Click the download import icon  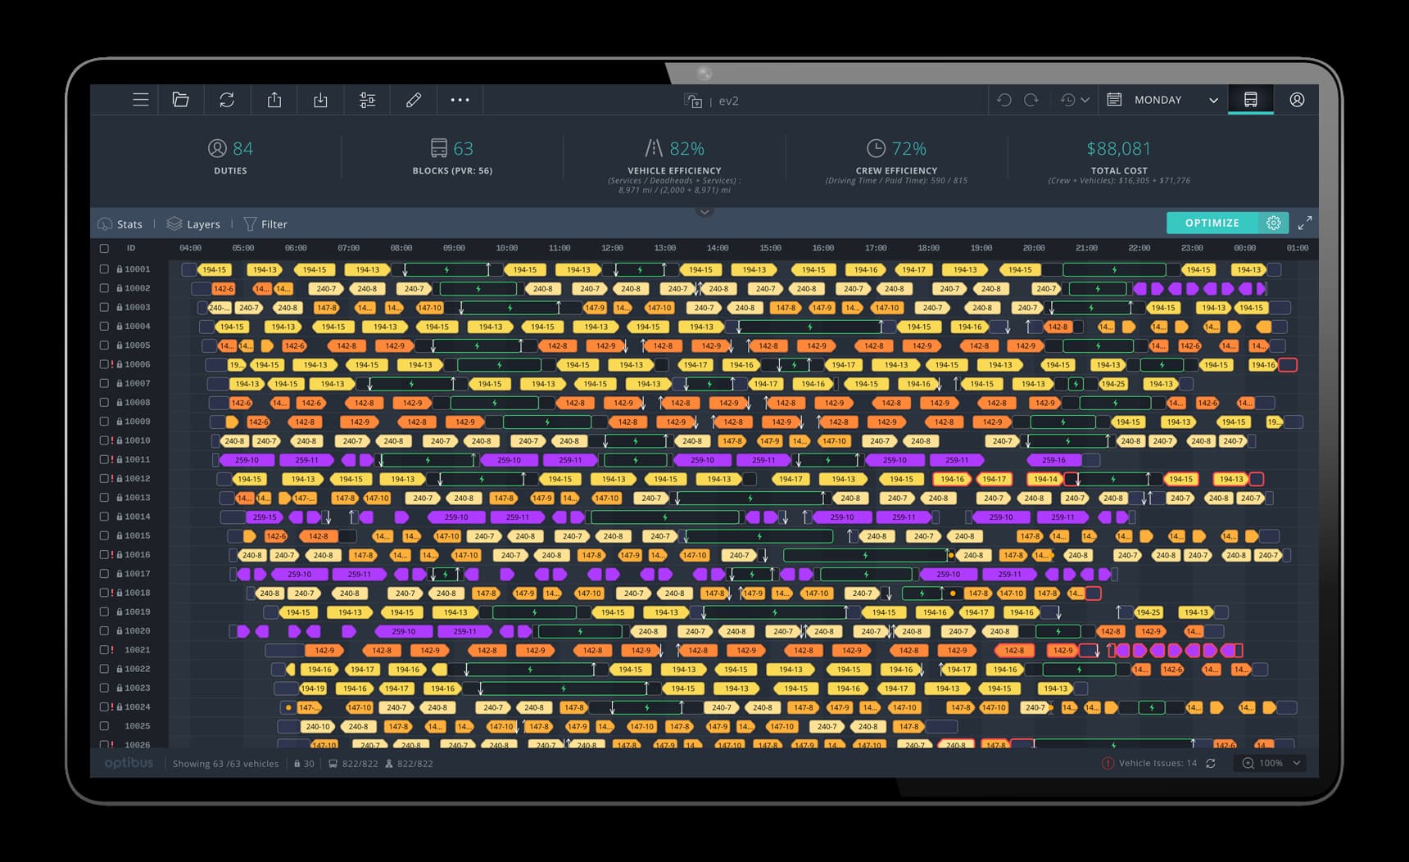[320, 100]
